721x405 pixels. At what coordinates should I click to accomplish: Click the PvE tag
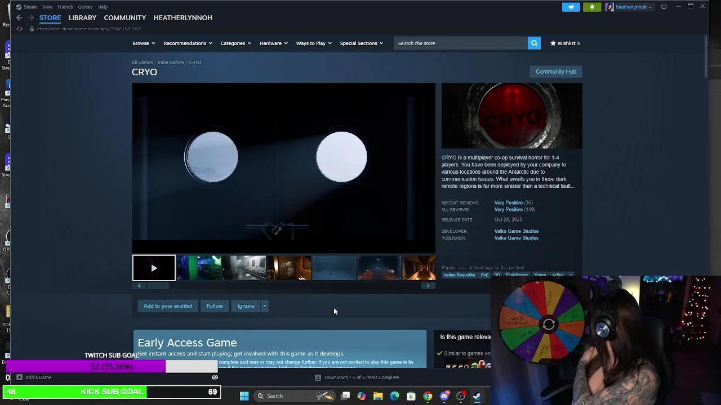pos(484,275)
